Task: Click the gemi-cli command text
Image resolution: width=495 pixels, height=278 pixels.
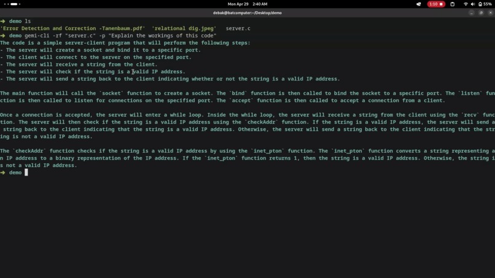Action: (37, 36)
